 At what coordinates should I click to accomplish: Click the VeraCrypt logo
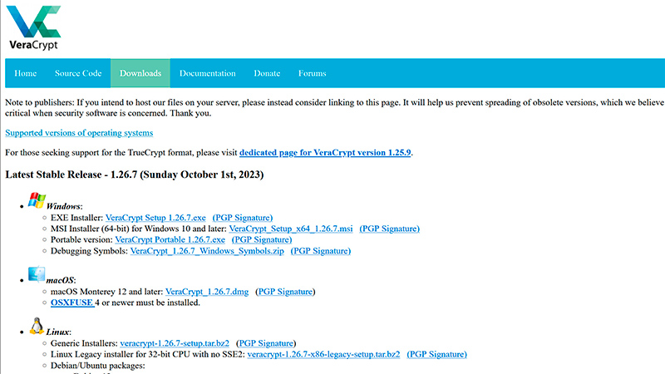pos(33,27)
